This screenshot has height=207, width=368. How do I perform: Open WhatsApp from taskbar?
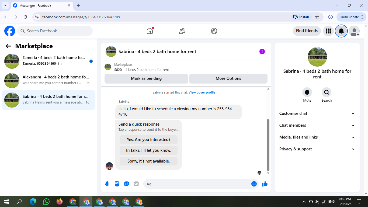(46, 202)
